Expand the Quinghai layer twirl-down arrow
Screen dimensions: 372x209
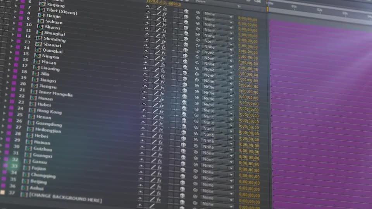[12, 46]
